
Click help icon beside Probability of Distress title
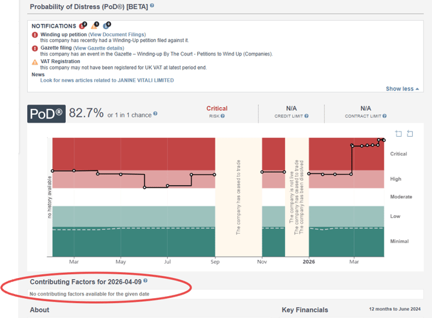(153, 6)
